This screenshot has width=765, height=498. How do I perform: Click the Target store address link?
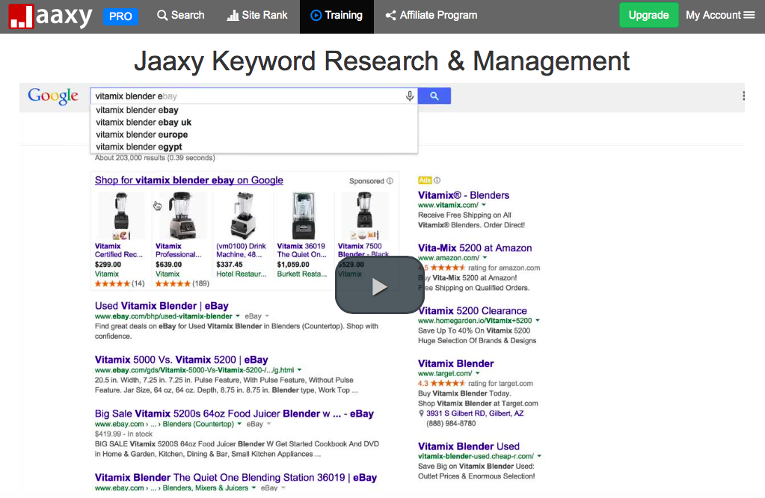tap(475, 413)
